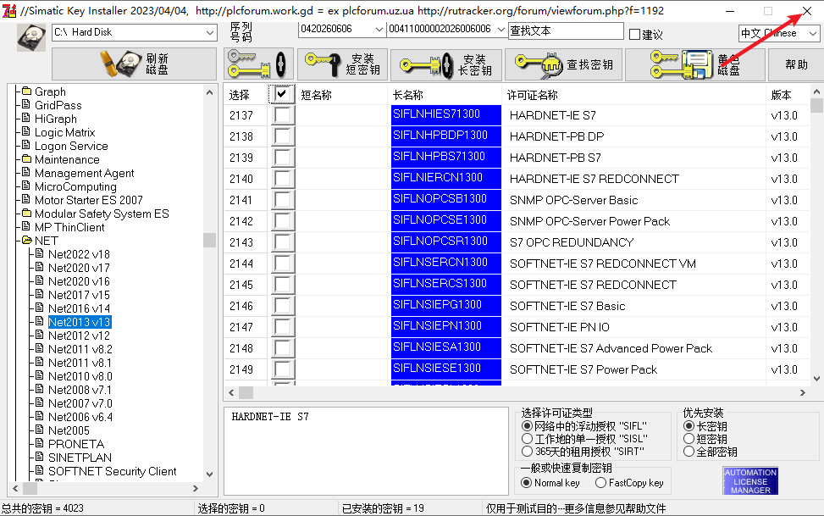Select Modular Safety System ES folder

pos(102,214)
